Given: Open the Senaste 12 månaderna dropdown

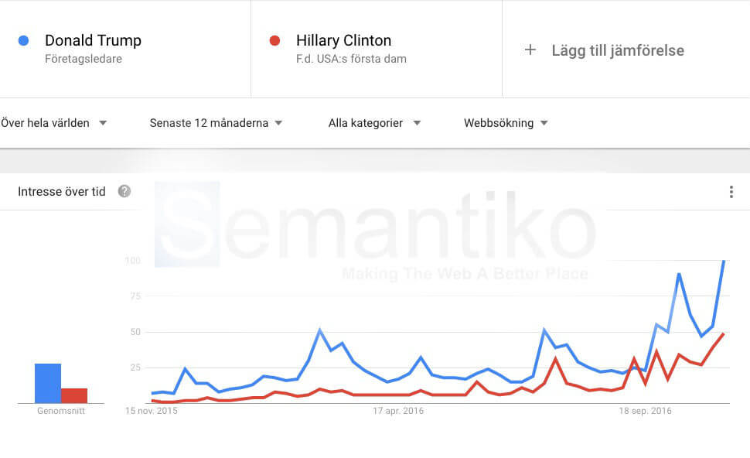Looking at the screenshot, I should (x=216, y=123).
